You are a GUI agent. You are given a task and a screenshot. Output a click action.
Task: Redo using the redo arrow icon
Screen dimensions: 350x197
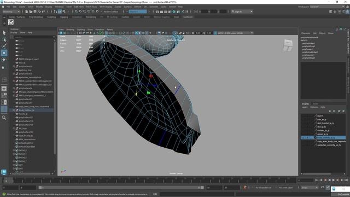[x=44, y=11]
